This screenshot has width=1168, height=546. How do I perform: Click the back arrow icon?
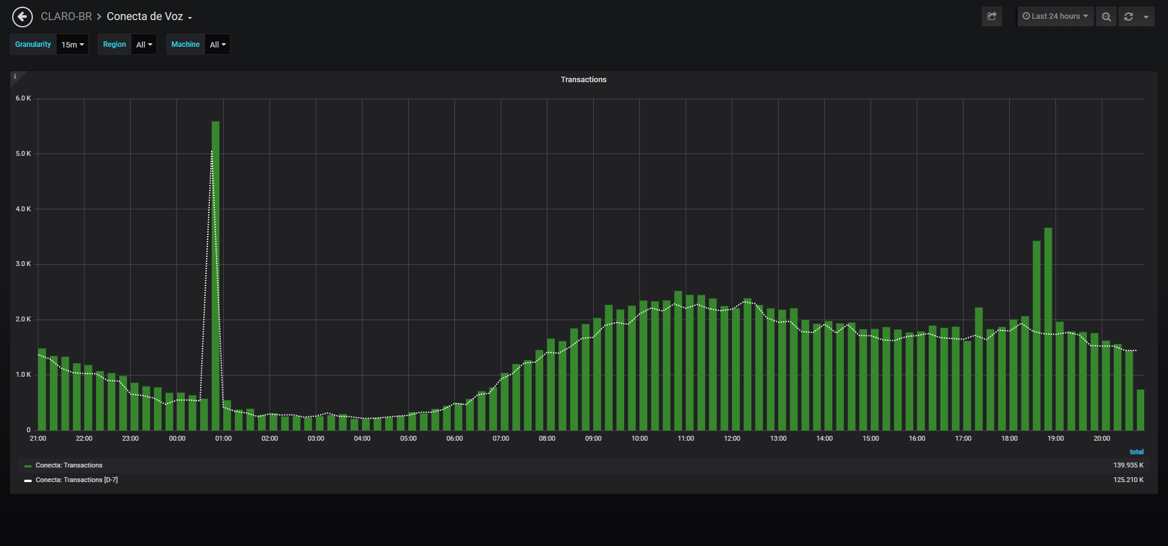pyautogui.click(x=23, y=17)
